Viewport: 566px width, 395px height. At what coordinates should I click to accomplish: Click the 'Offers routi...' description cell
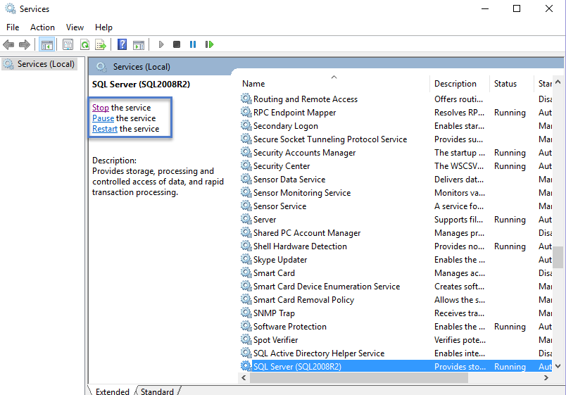[458, 99]
